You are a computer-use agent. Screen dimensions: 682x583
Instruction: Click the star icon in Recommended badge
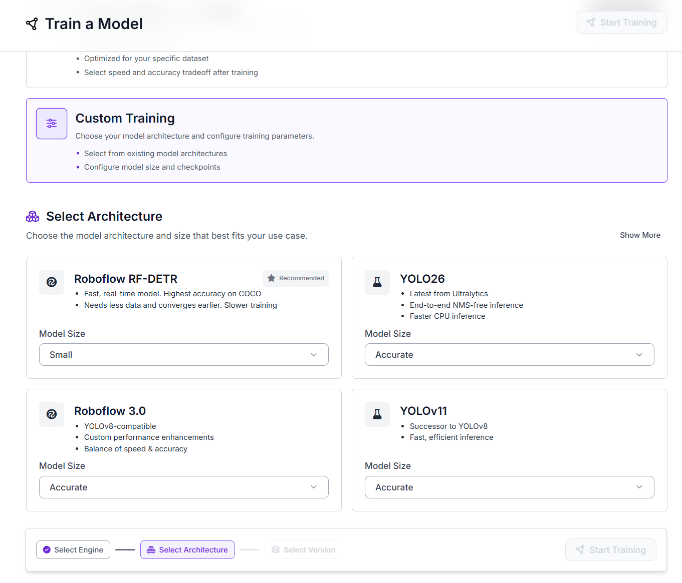[271, 278]
